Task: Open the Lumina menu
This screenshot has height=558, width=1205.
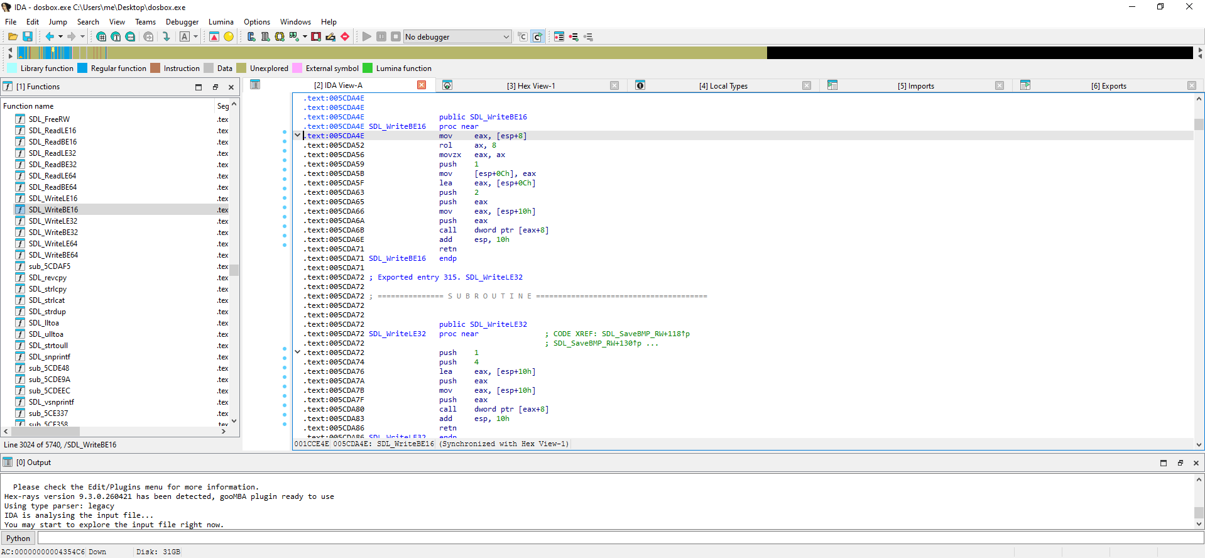Action: [x=221, y=21]
